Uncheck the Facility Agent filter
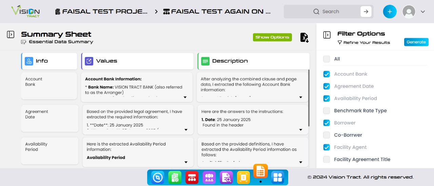The height and width of the screenshot is (186, 434). click(327, 147)
